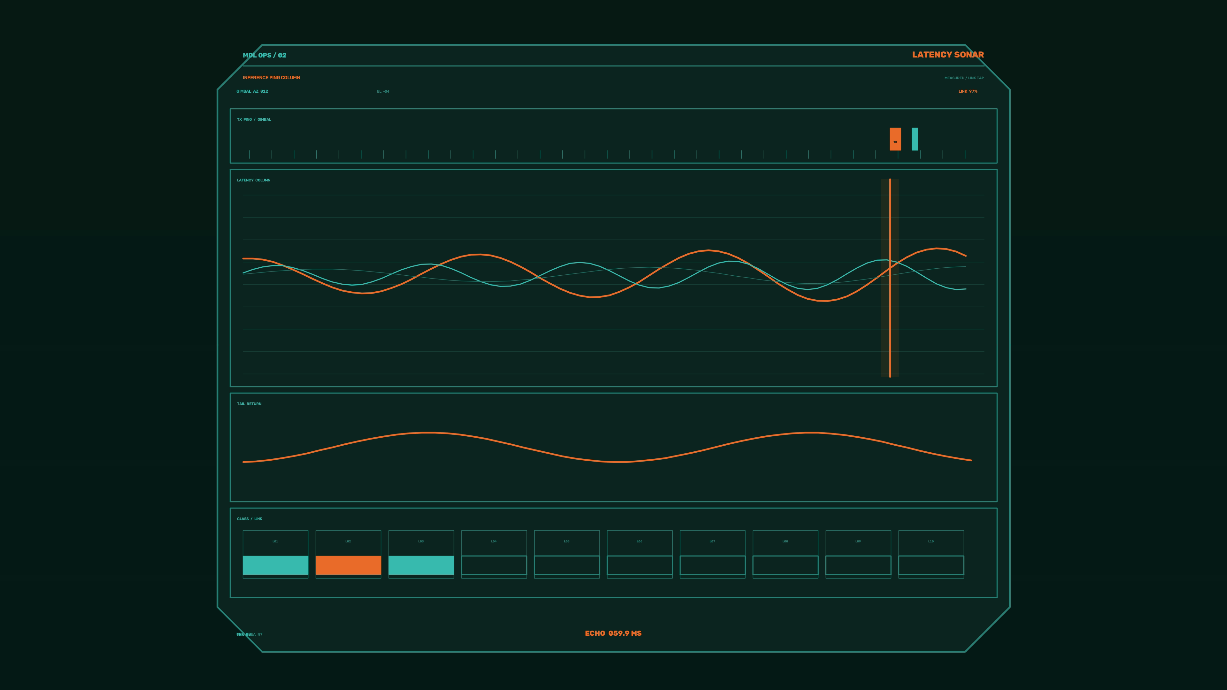This screenshot has height=690, width=1227.
Task: Select the L01 class link cell
Action: coord(275,554)
